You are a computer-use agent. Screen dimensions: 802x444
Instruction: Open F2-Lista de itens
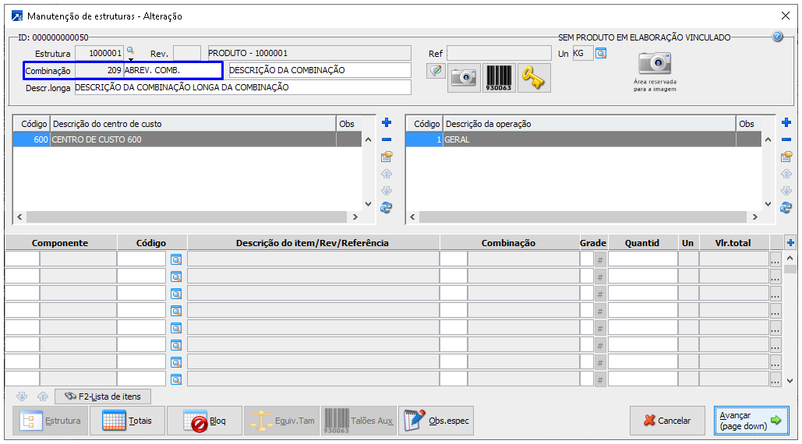click(103, 396)
